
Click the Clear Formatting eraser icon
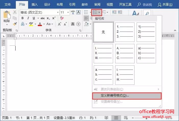(x=62, y=18)
